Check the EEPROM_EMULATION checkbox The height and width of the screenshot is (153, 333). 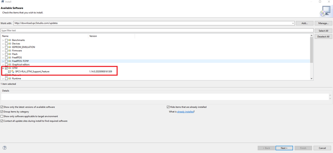6,47
